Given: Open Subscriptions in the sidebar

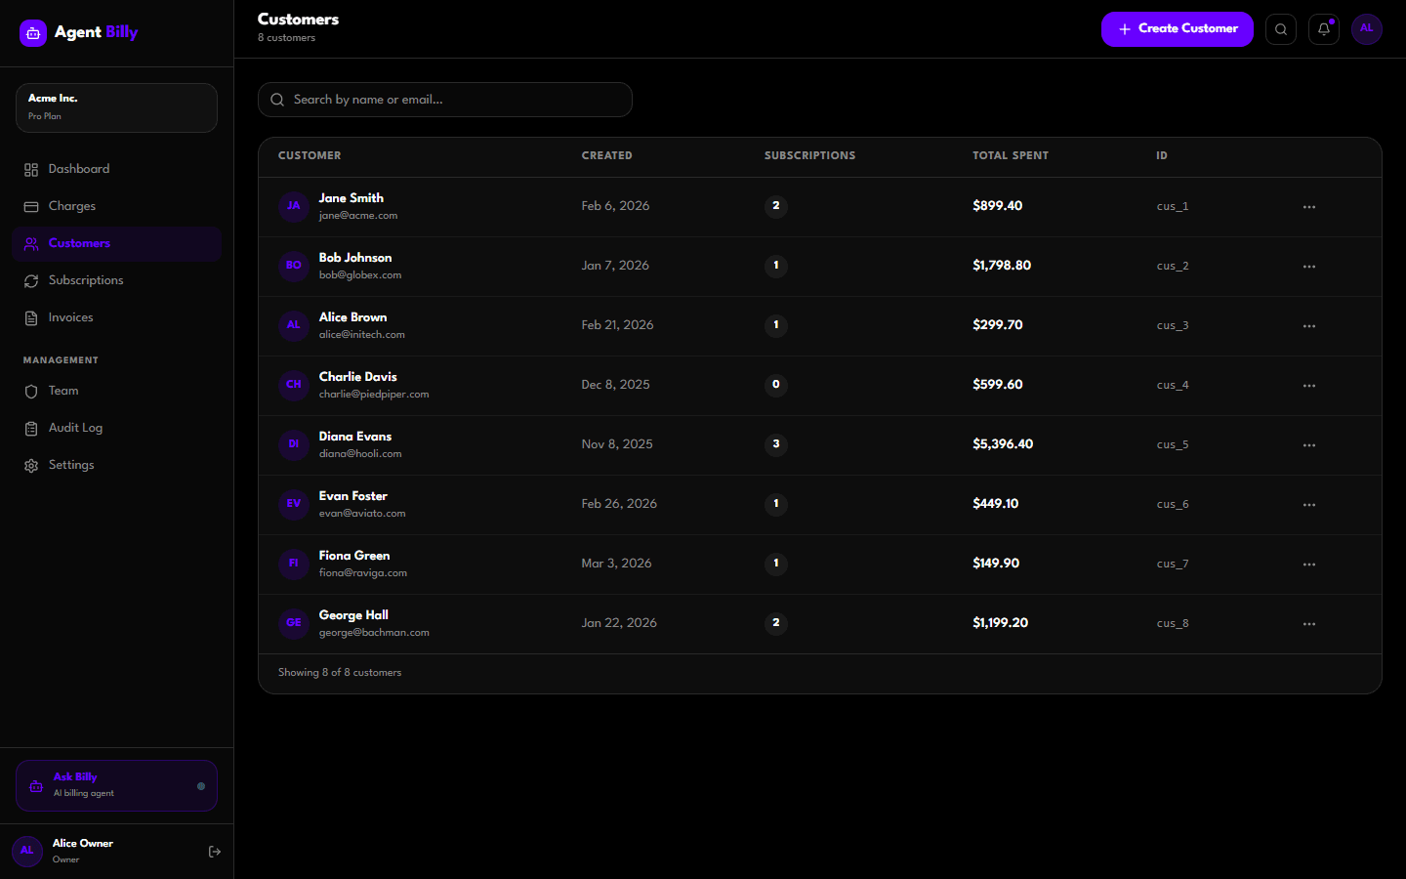Looking at the screenshot, I should (x=86, y=280).
